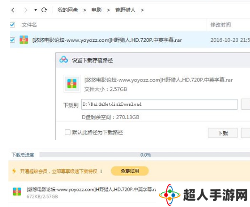The image size is (250, 207).
Task: Click the lightning icon in the member banner
Action: (14, 171)
